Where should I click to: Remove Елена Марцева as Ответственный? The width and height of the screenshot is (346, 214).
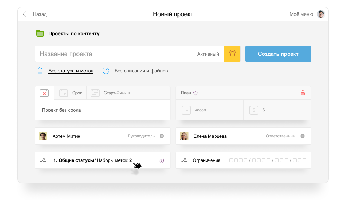(x=303, y=136)
